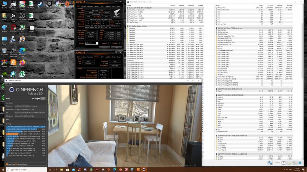Screen dimensions: 307x172
Task: Open Graphics tab in CPU-Z memory window
Action: pos(108,57)
